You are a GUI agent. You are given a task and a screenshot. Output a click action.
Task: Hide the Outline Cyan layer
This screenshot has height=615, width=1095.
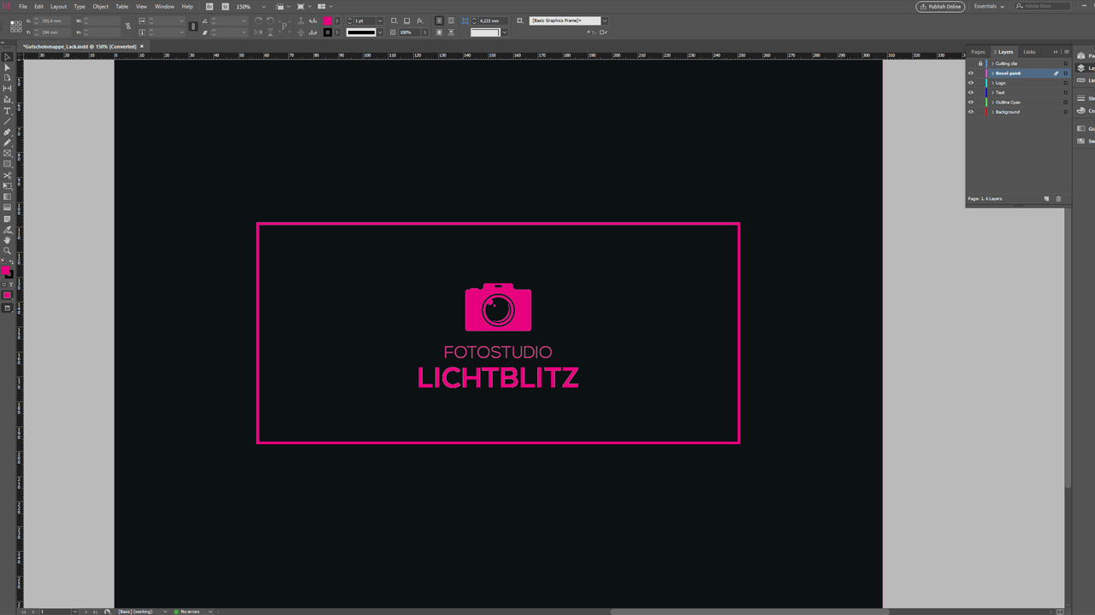click(x=970, y=102)
